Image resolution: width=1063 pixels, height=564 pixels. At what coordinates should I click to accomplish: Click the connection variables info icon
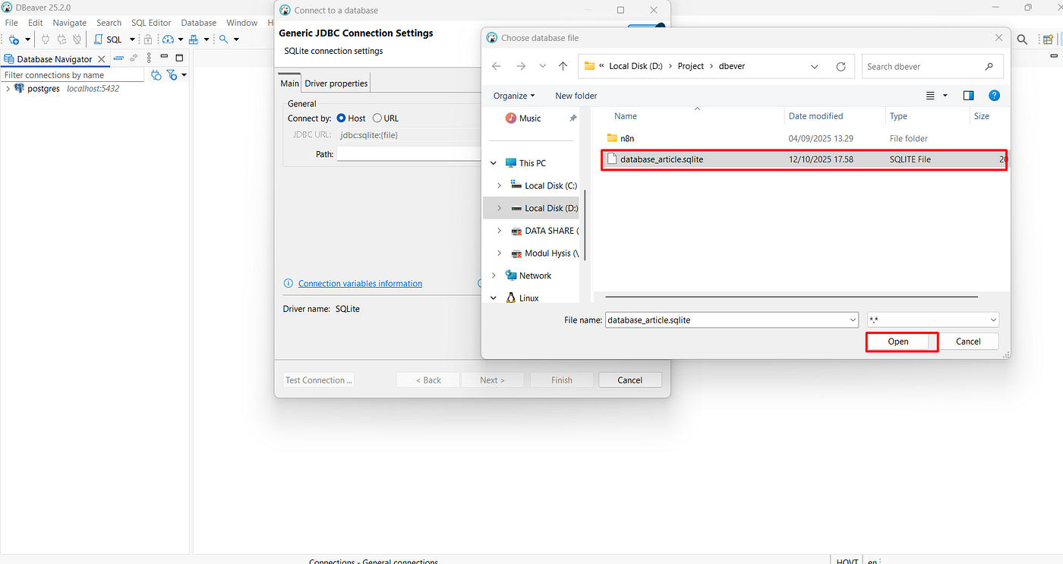click(288, 283)
